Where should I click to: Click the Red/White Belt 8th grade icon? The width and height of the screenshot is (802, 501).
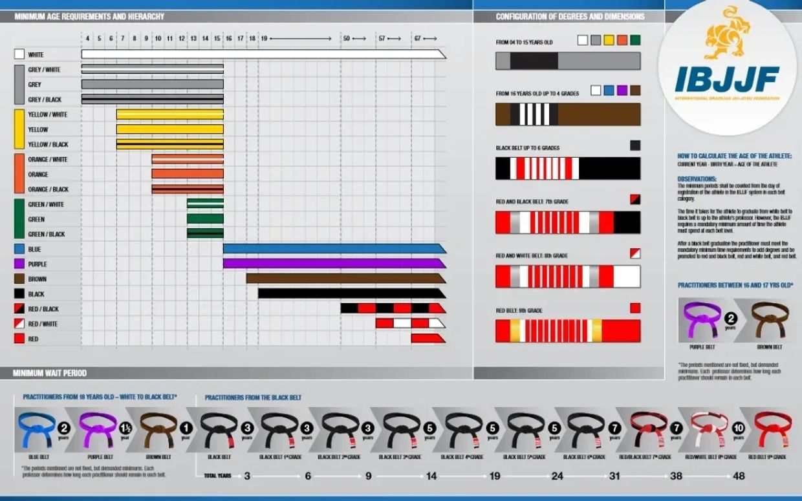tap(710, 430)
